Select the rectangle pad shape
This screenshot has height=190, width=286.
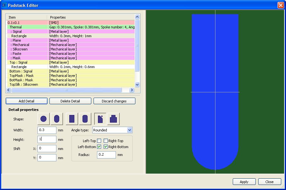(x=72, y=119)
